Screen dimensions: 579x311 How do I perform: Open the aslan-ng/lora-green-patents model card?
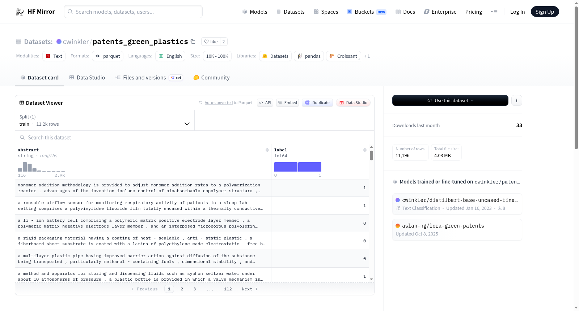pos(457,230)
